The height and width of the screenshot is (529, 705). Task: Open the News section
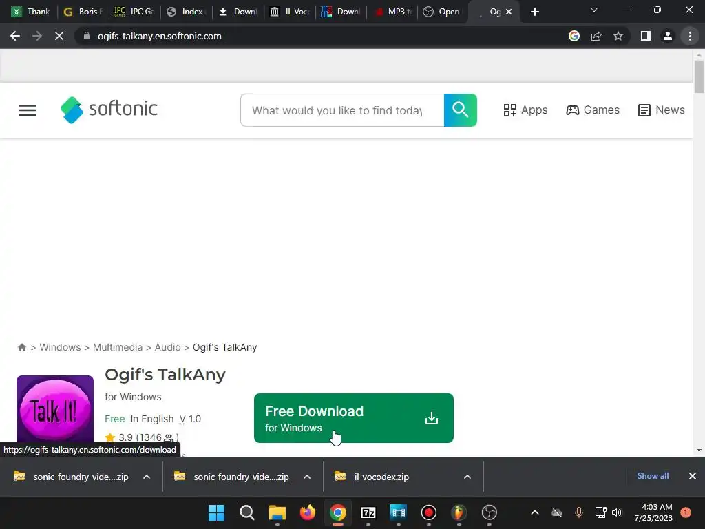click(662, 110)
